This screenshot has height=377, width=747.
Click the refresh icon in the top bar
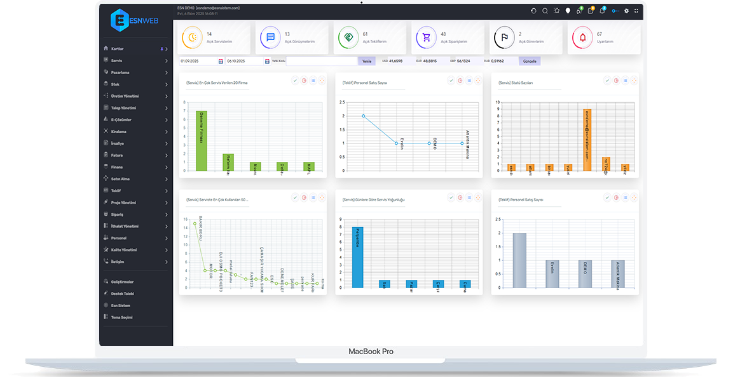coord(533,11)
